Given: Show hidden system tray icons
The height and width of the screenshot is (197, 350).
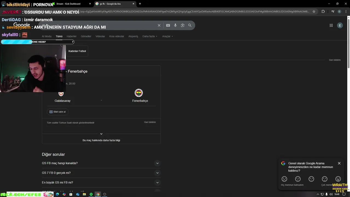Looking at the screenshot, I should coord(318,194).
